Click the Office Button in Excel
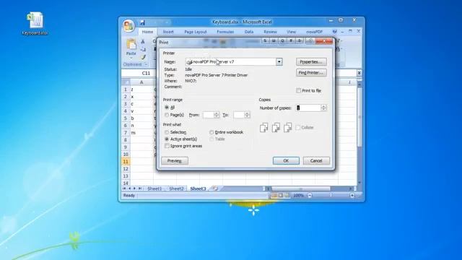462x260 pixels. click(x=128, y=26)
